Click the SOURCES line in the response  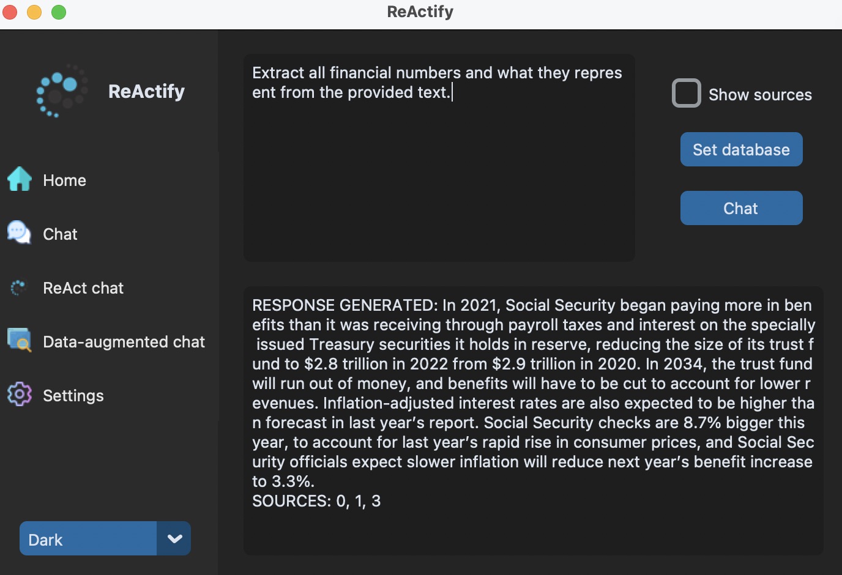coord(316,500)
